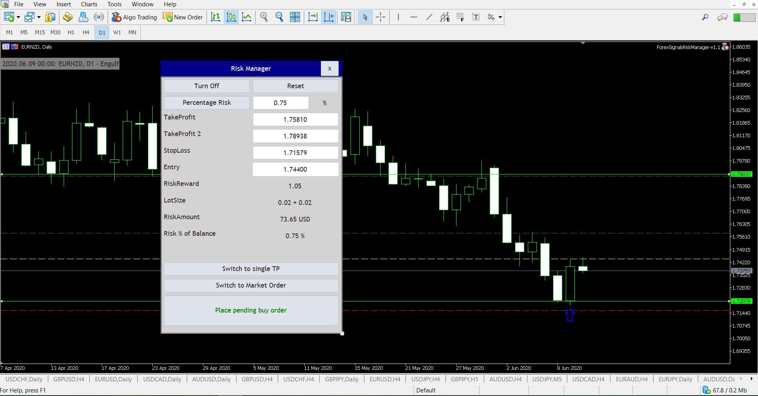Toggle chart shift from right border
Screen dimensions: 758x396
(328, 17)
